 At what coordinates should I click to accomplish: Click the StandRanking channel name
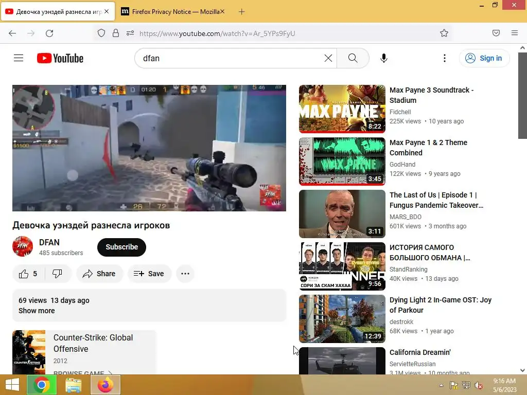click(x=408, y=269)
